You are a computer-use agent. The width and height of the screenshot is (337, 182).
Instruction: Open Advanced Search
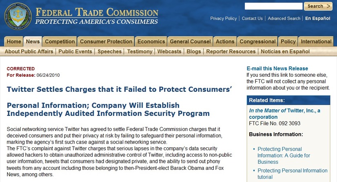click(x=284, y=18)
